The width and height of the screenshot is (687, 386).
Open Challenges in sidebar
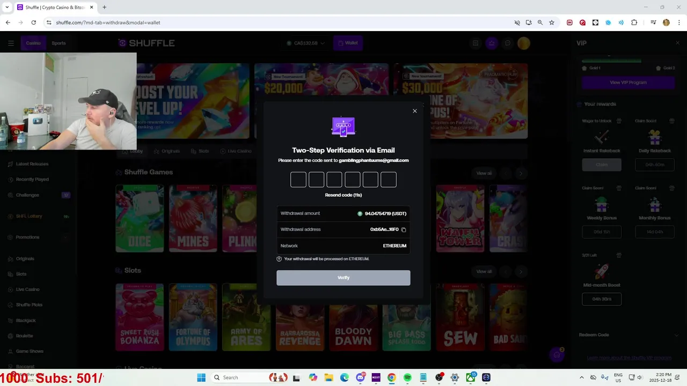(x=27, y=195)
